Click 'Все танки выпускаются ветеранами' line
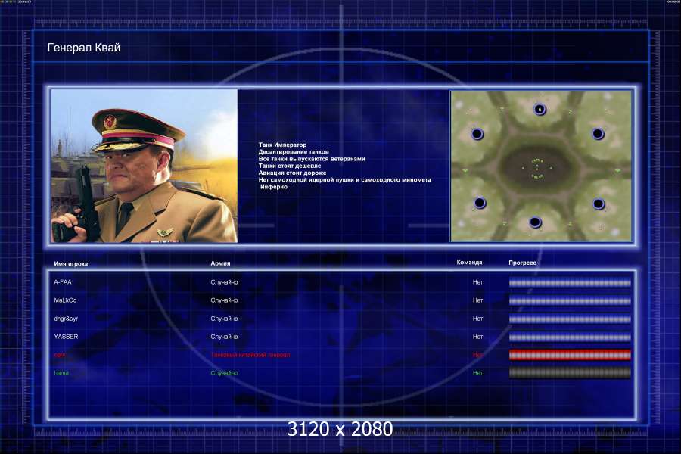The height and width of the screenshot is (454, 681). click(312, 159)
